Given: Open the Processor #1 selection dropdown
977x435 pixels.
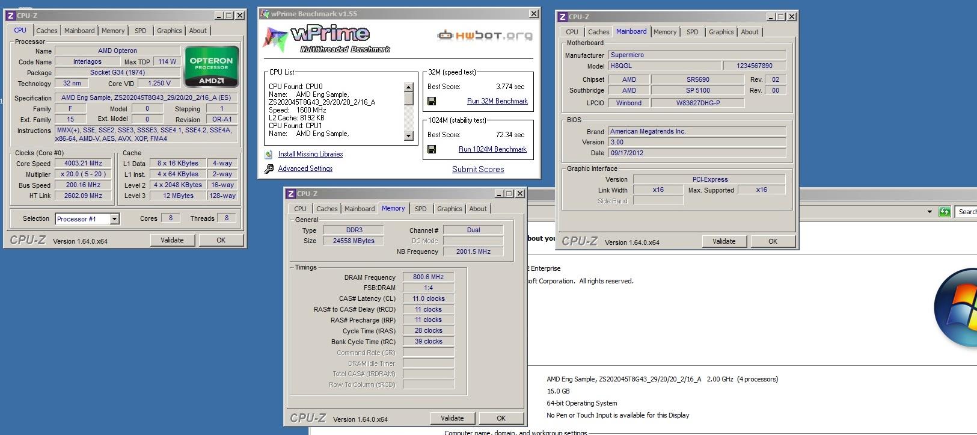Looking at the screenshot, I should point(114,219).
